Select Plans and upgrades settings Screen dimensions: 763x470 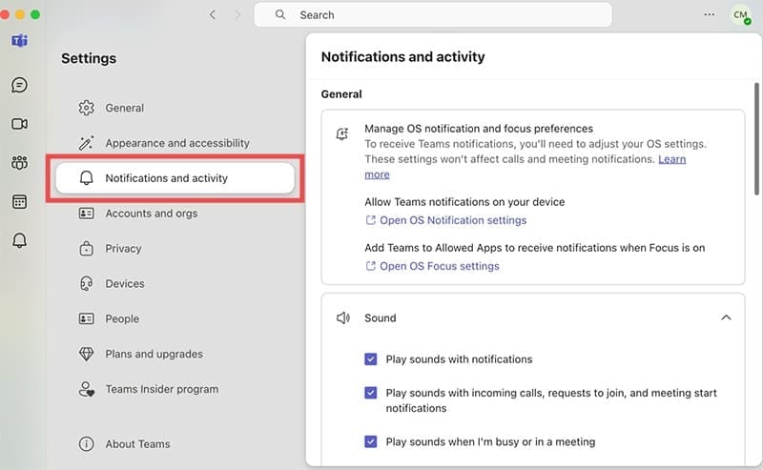[175, 354]
